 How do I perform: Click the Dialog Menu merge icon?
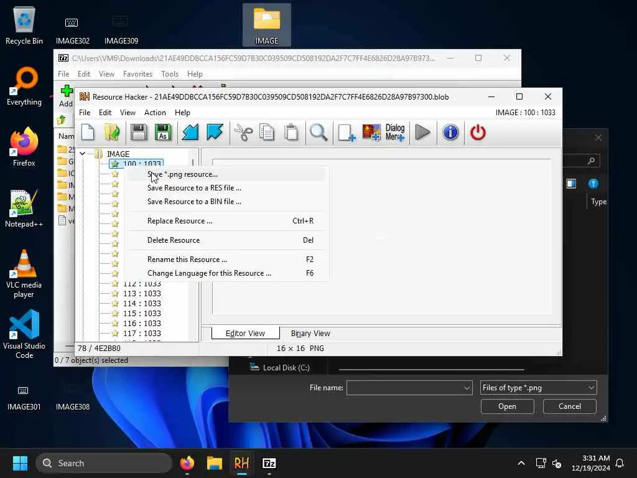pyautogui.click(x=395, y=133)
